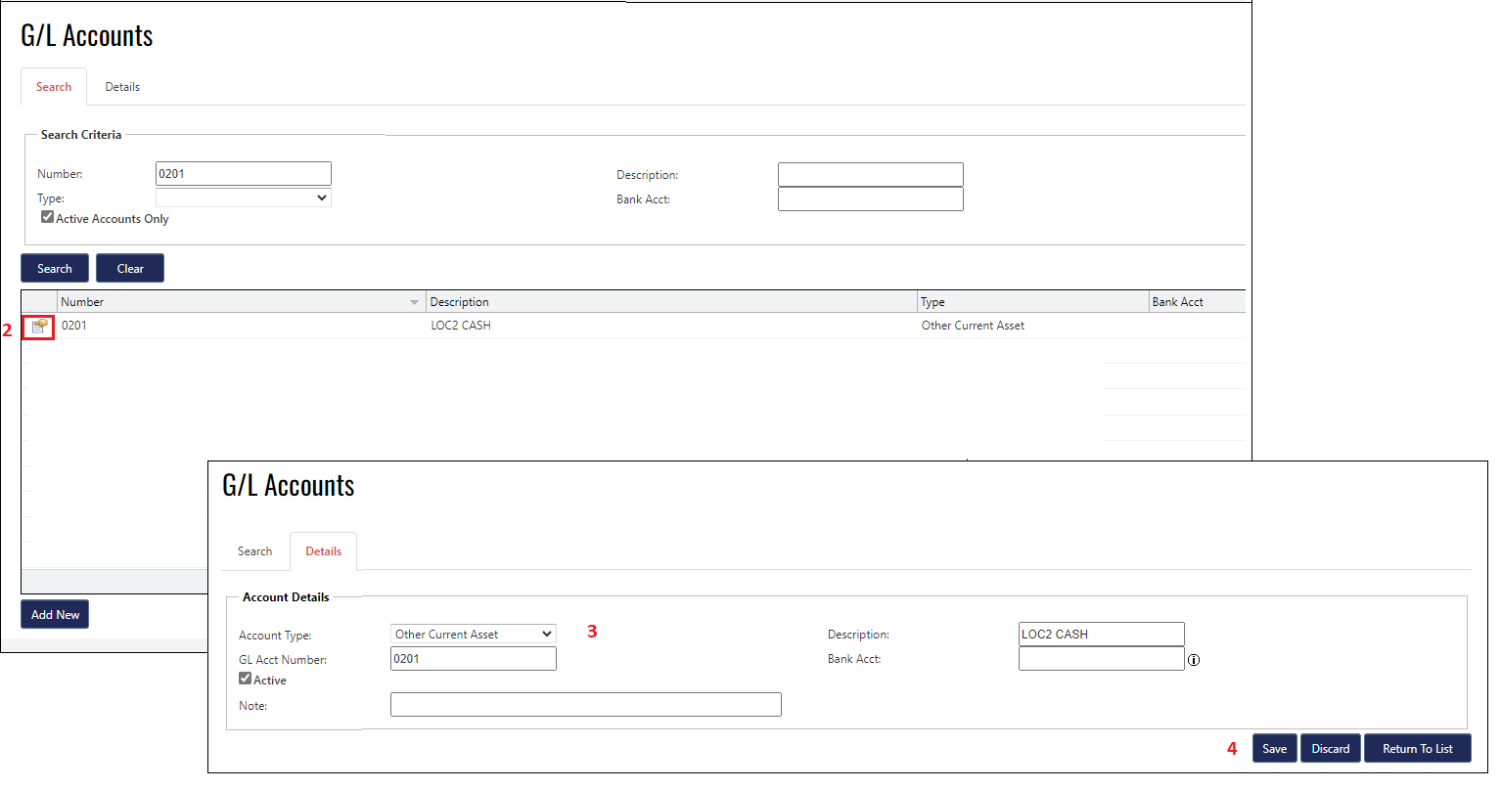
Task: Click the GL Acct Number input field
Action: pos(473,659)
